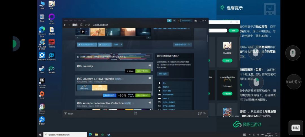Select the dark blue light beam screenshot thumbnail

143,32
